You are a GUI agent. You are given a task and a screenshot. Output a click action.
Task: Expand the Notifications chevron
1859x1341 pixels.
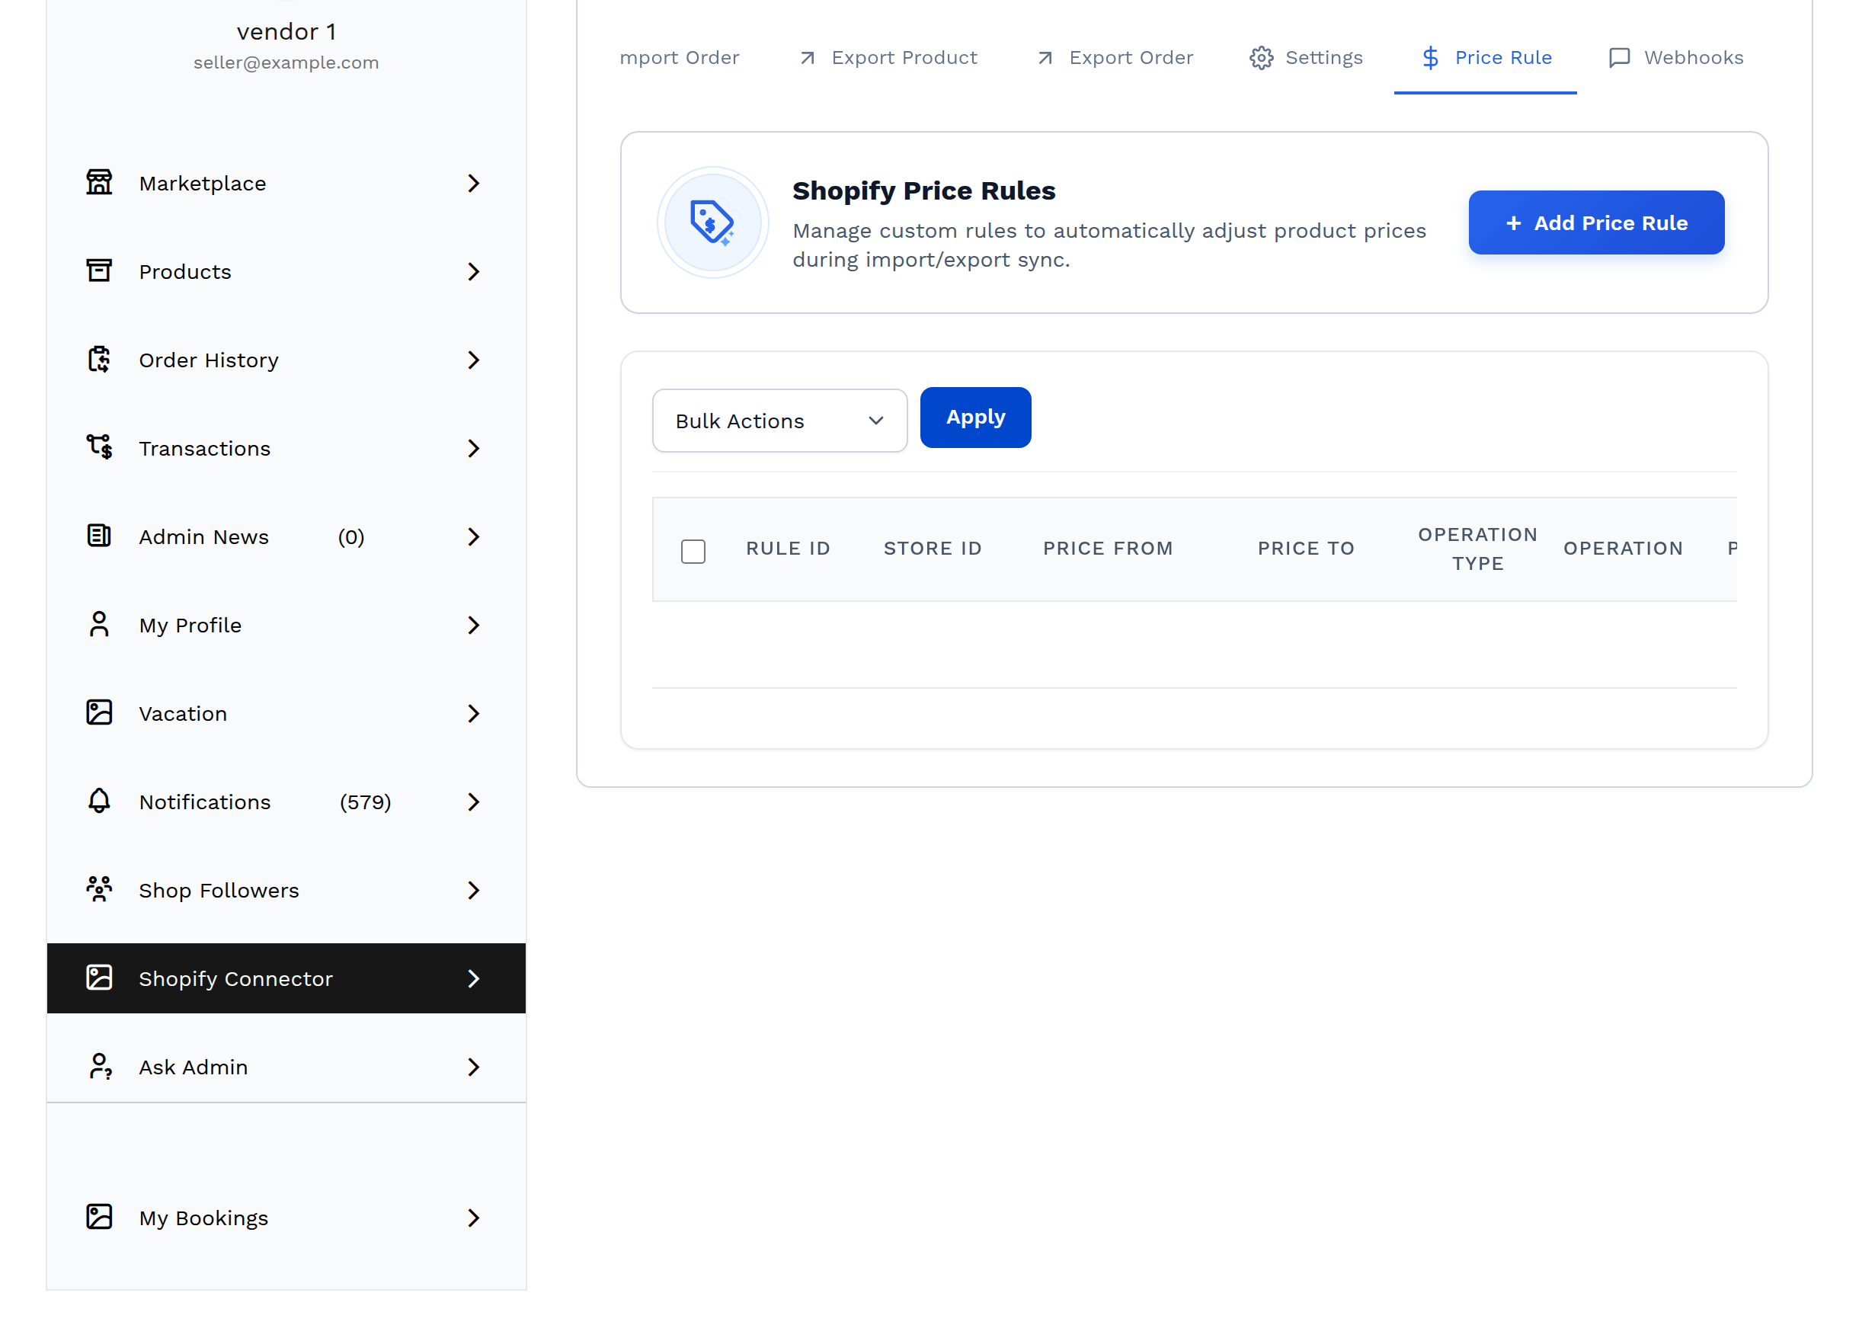point(474,802)
